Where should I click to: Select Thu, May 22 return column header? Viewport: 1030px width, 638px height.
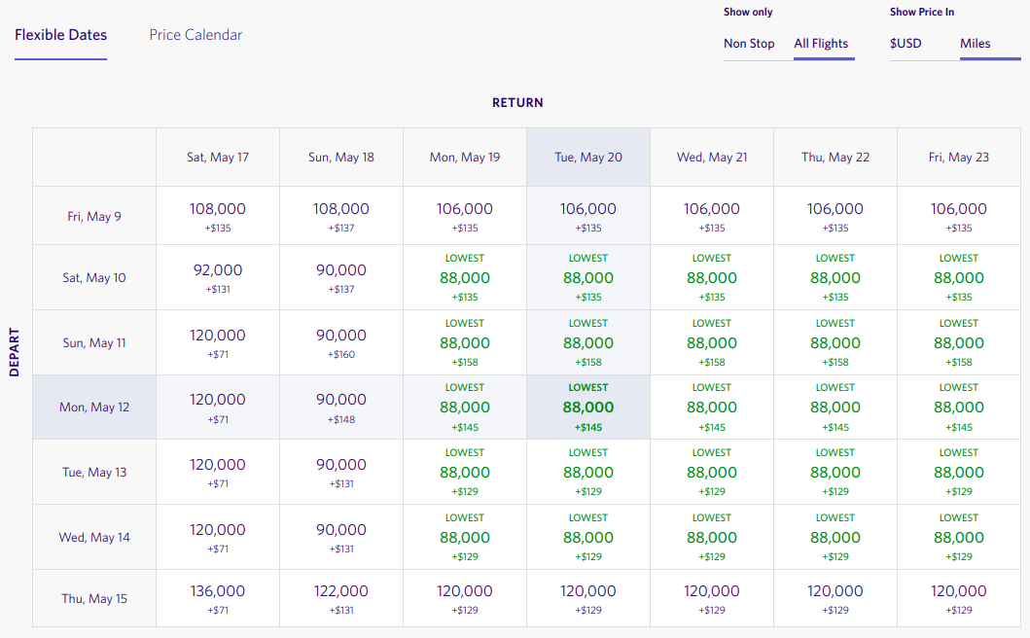click(x=835, y=157)
